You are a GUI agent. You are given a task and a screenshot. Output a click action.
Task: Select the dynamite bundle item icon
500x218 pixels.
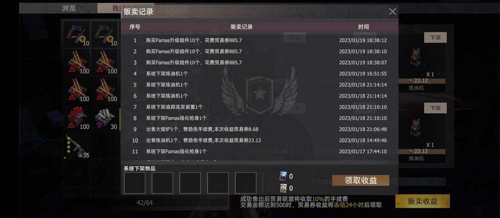(x=77, y=118)
